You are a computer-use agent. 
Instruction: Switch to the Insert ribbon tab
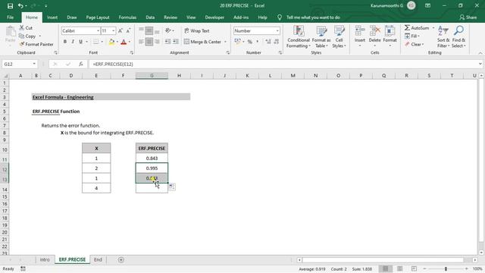(52, 17)
